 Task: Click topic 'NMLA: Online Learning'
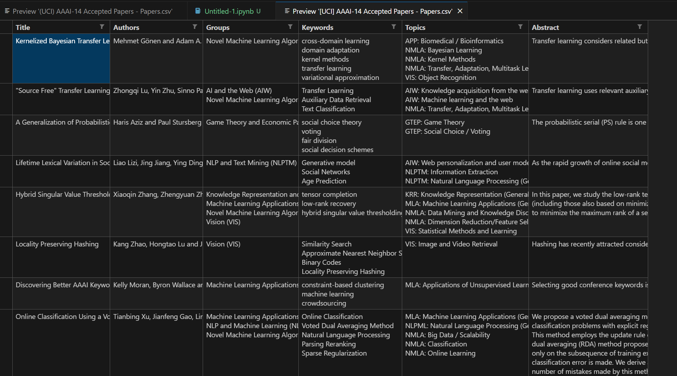click(440, 353)
